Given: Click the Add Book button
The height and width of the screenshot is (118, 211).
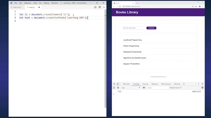Looking at the screenshot, I should coord(151,28).
